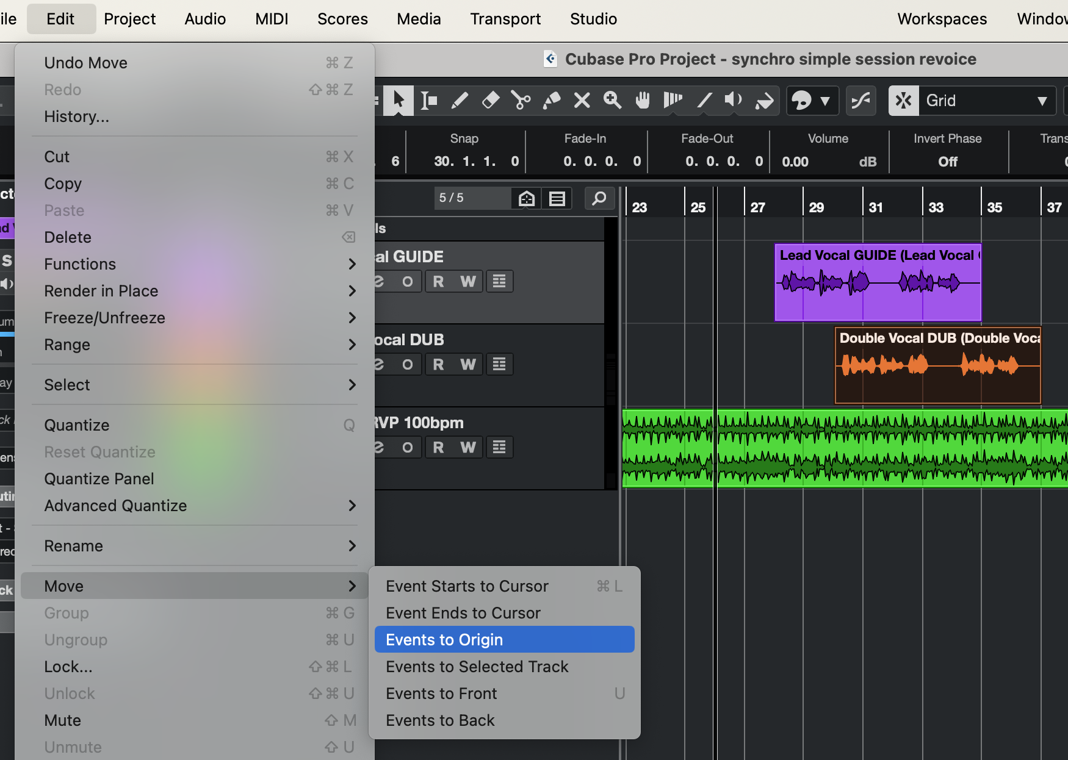Pick the Split scissors tool
1068x760 pixels.
[x=521, y=100]
